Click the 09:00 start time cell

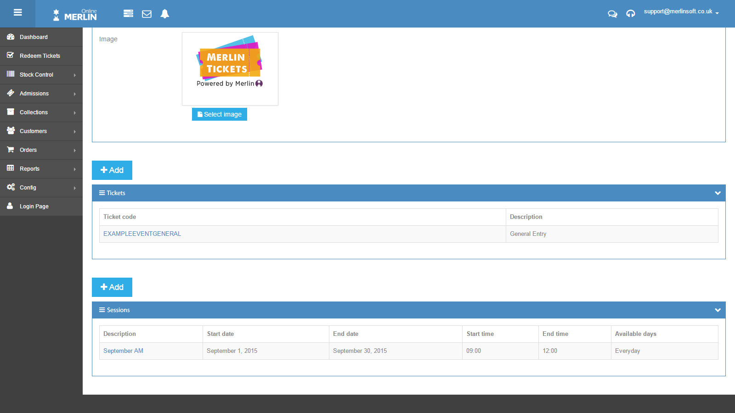500,351
